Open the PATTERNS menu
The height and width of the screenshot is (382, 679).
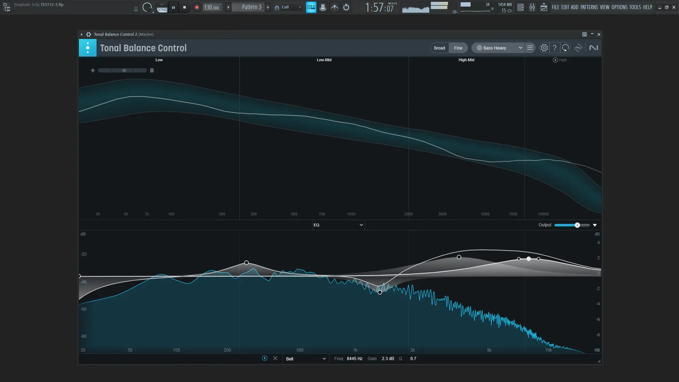[589, 7]
